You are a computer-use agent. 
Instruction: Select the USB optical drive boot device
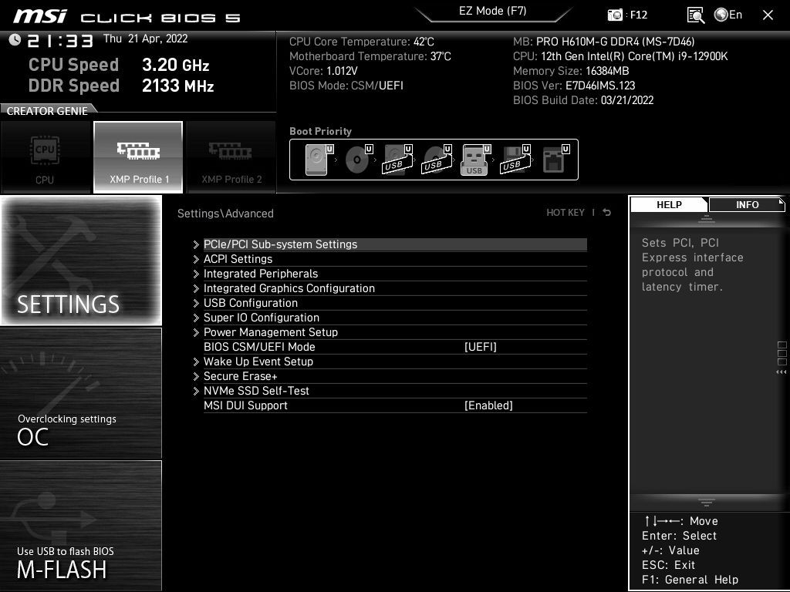click(x=437, y=159)
